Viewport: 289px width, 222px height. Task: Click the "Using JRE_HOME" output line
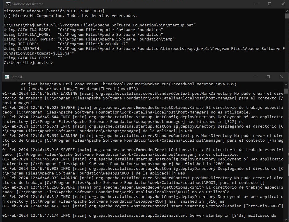(x=66, y=44)
